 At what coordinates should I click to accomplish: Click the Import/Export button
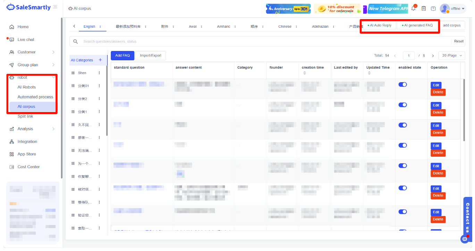click(x=150, y=55)
